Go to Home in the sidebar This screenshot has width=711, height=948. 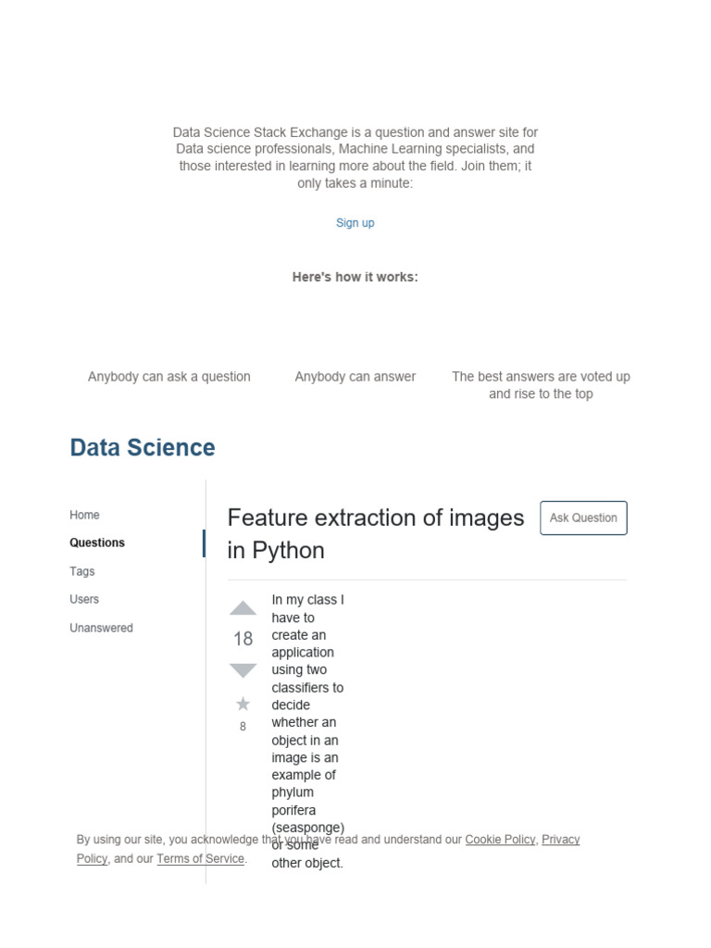[x=84, y=515]
